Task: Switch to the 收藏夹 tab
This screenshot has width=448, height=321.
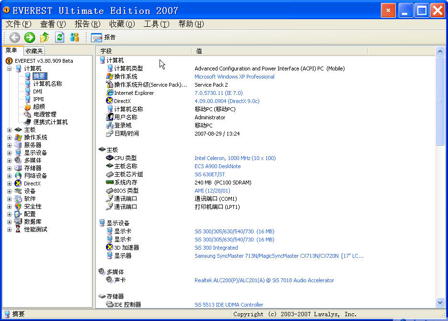Action: 34,51
